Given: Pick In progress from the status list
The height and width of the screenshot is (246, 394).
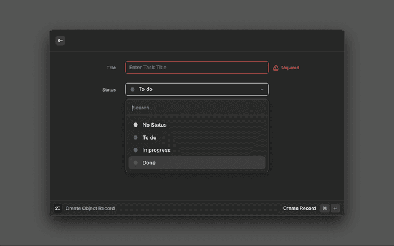Looking at the screenshot, I should (156, 150).
